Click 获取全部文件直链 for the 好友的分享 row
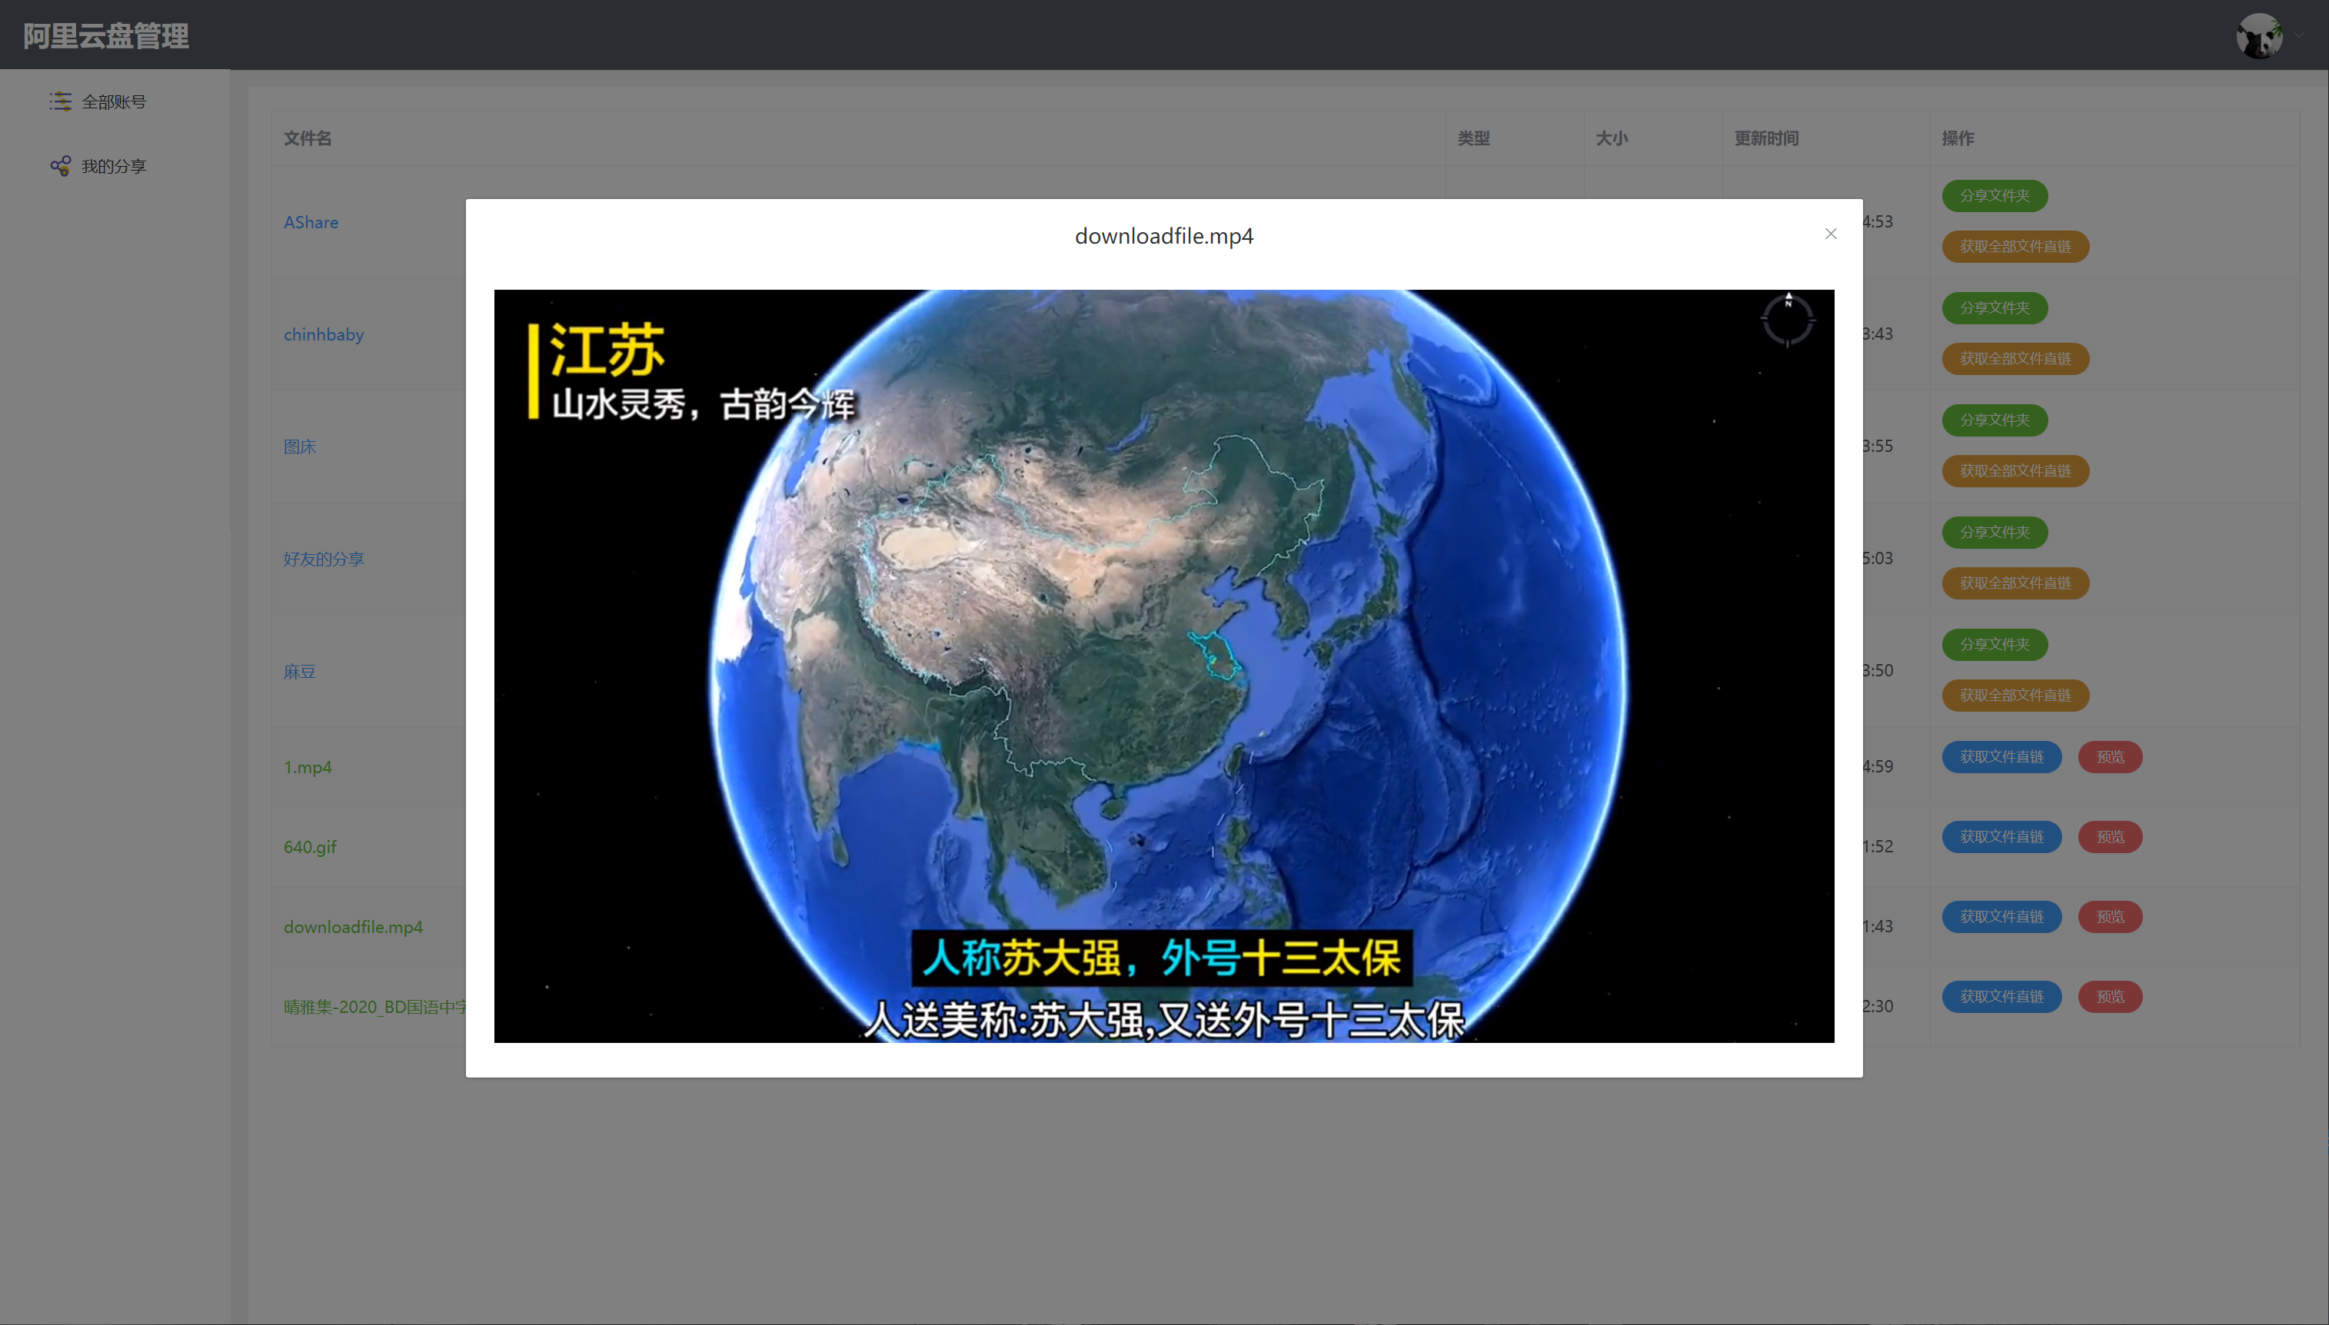Image resolution: width=2329 pixels, height=1325 pixels. (x=2015, y=583)
